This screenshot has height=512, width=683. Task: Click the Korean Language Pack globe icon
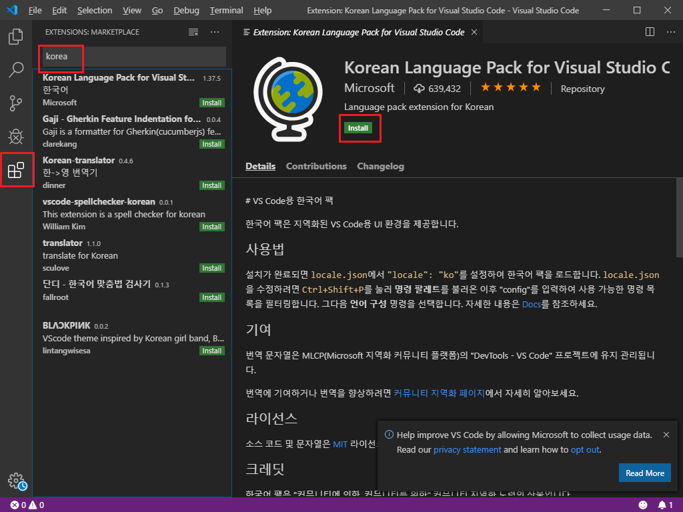[x=288, y=99]
